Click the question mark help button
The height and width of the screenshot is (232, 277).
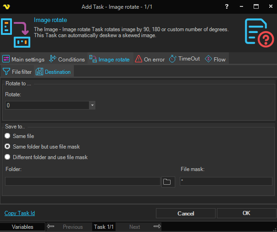click(227, 6)
